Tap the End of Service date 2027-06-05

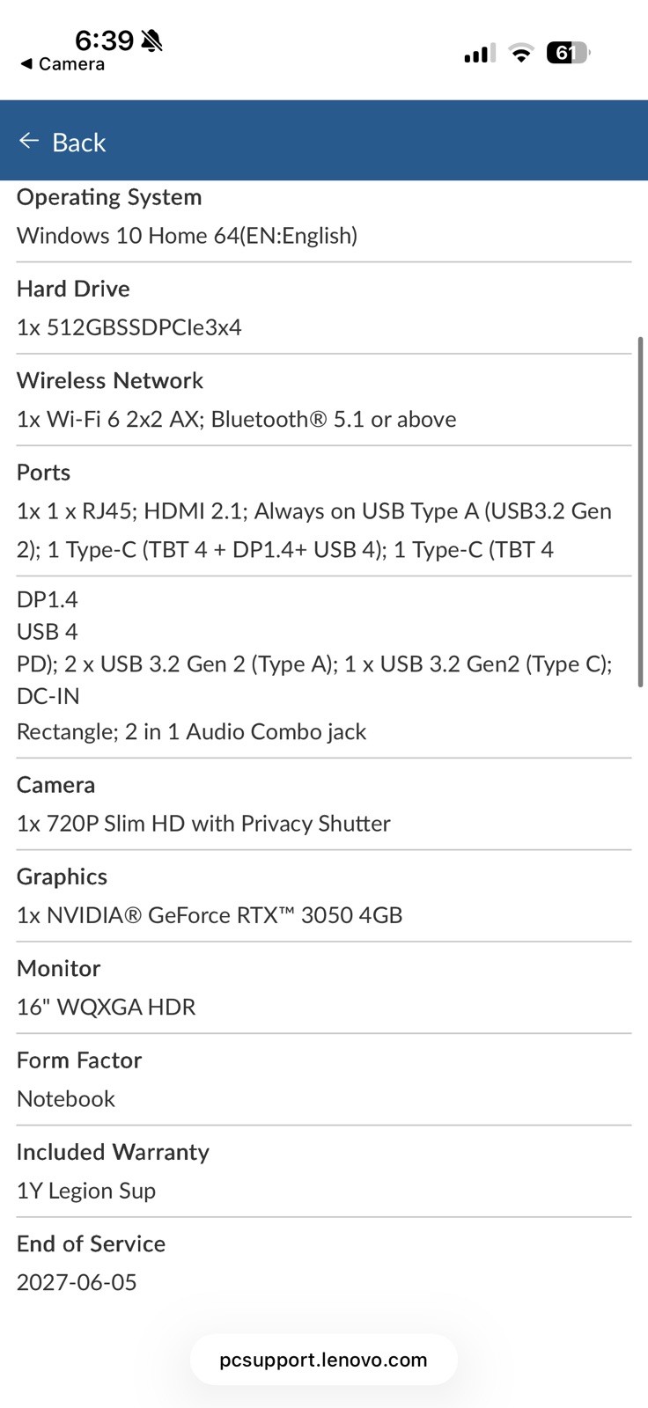[x=77, y=1282]
